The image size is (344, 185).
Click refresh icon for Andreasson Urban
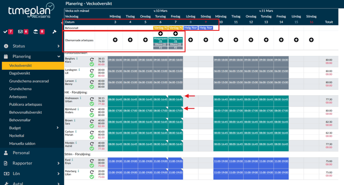click(91, 99)
